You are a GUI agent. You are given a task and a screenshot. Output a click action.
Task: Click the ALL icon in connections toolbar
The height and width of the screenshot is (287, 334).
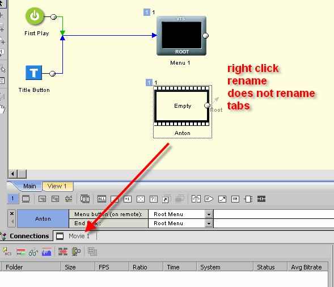pyautogui.click(x=102, y=199)
